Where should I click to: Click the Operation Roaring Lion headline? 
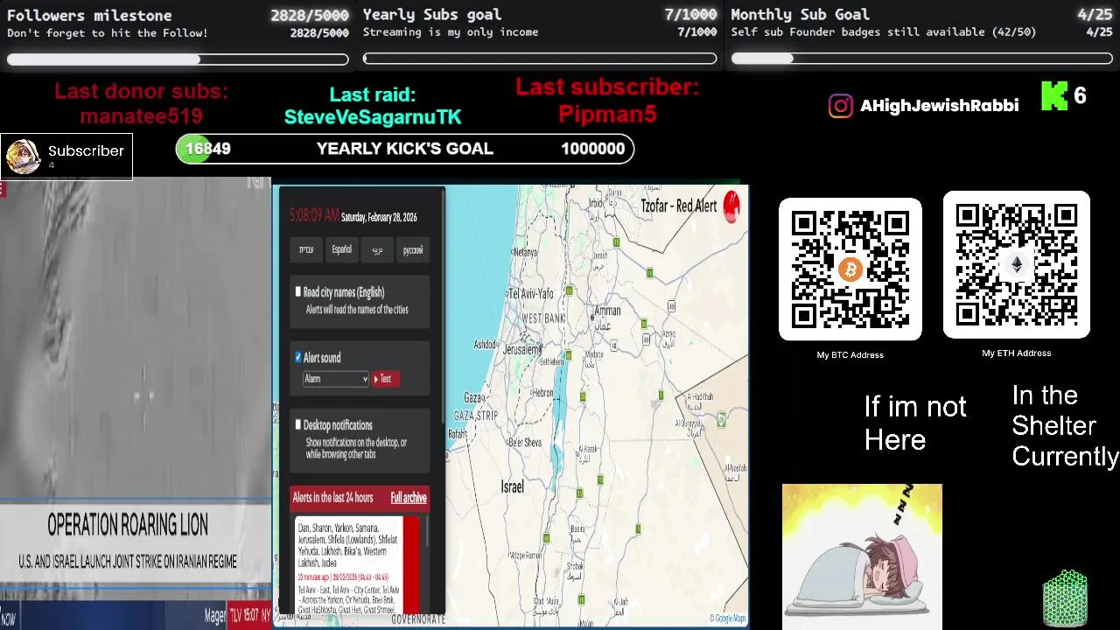[128, 525]
